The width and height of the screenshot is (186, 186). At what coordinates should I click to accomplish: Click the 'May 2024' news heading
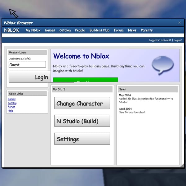pyautogui.click(x=125, y=95)
